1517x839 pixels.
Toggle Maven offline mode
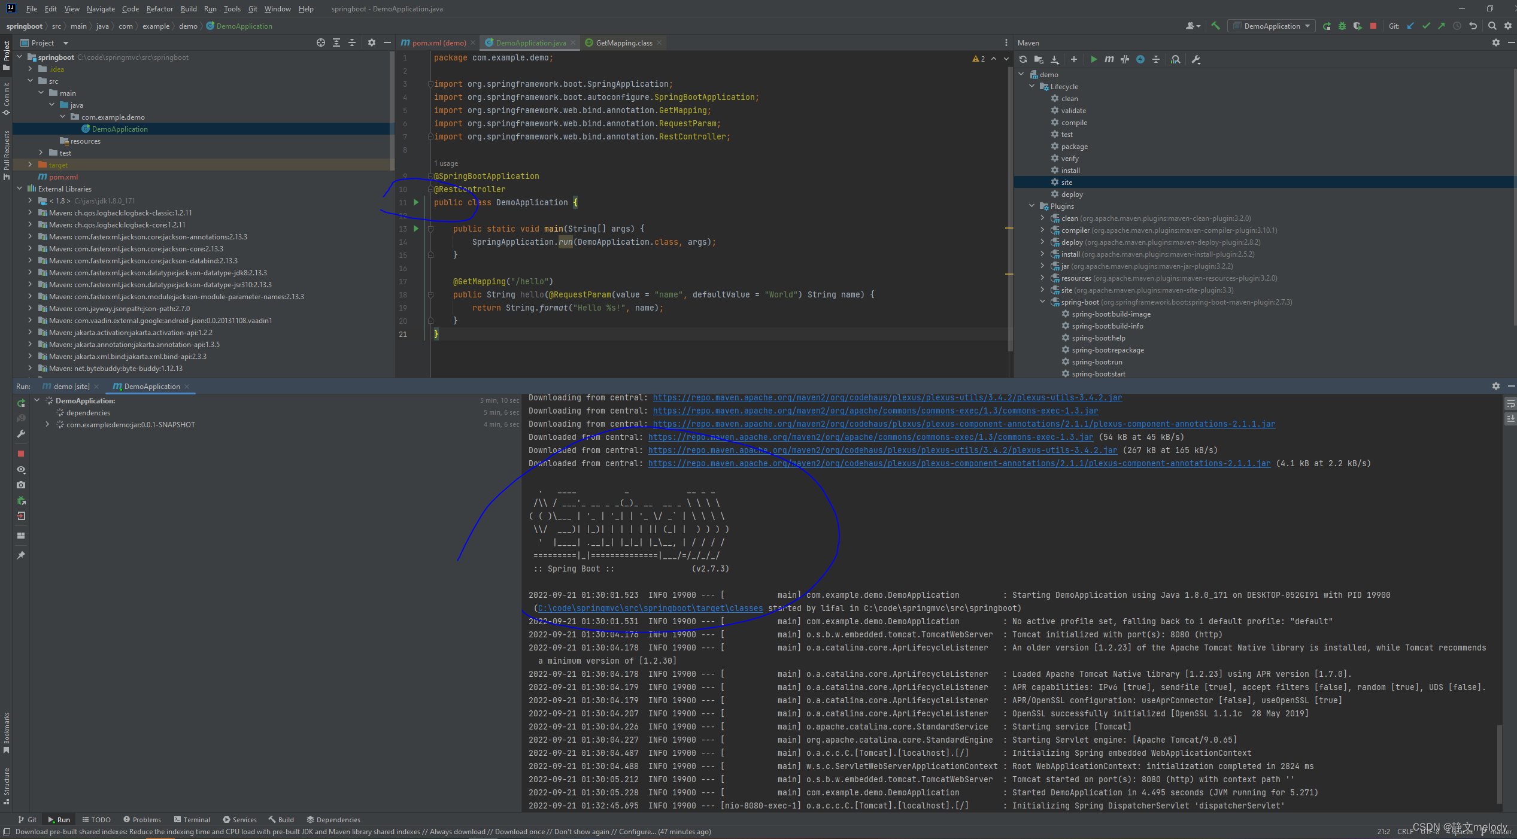[1125, 59]
